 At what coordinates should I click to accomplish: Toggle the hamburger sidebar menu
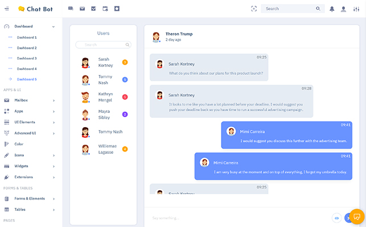click(x=6, y=9)
